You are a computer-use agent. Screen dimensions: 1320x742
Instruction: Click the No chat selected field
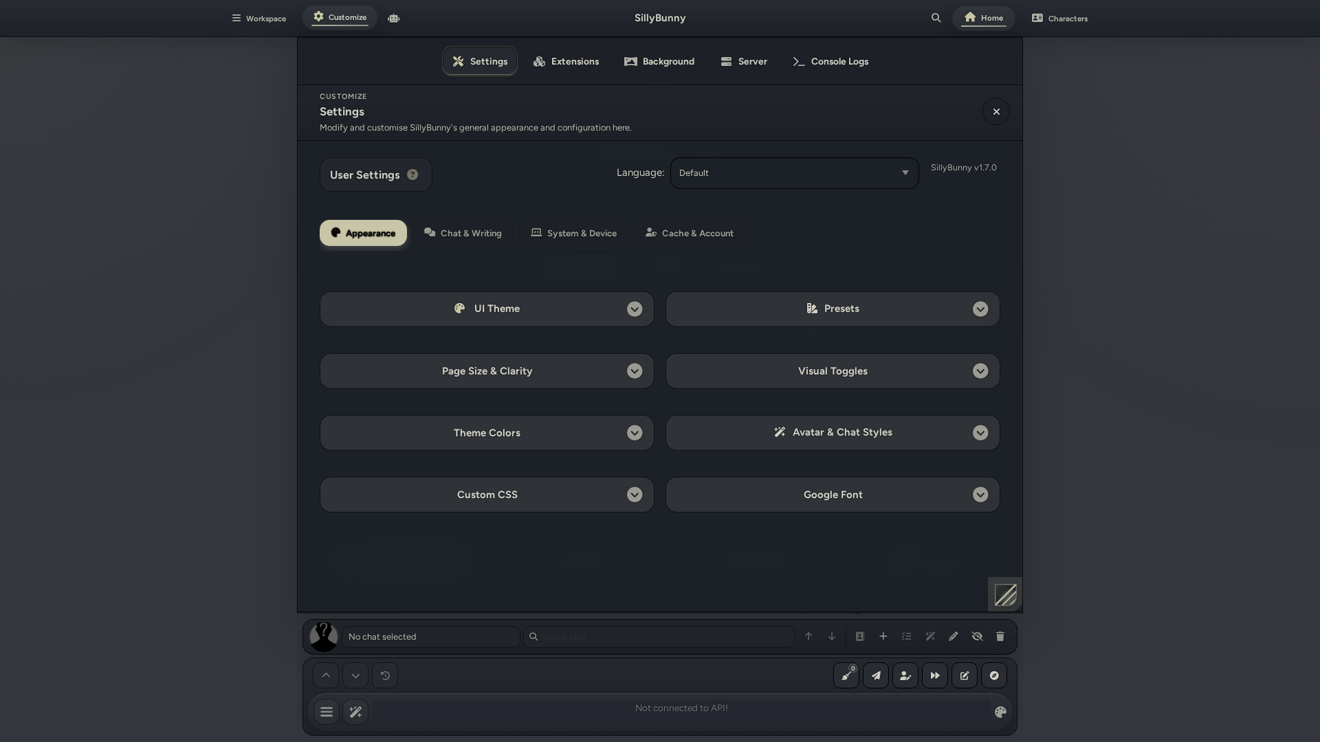pyautogui.click(x=430, y=637)
